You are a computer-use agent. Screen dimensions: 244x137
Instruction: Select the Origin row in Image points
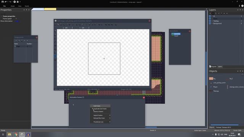coord(23,46)
